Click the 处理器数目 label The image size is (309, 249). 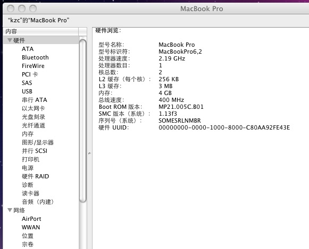point(114,65)
